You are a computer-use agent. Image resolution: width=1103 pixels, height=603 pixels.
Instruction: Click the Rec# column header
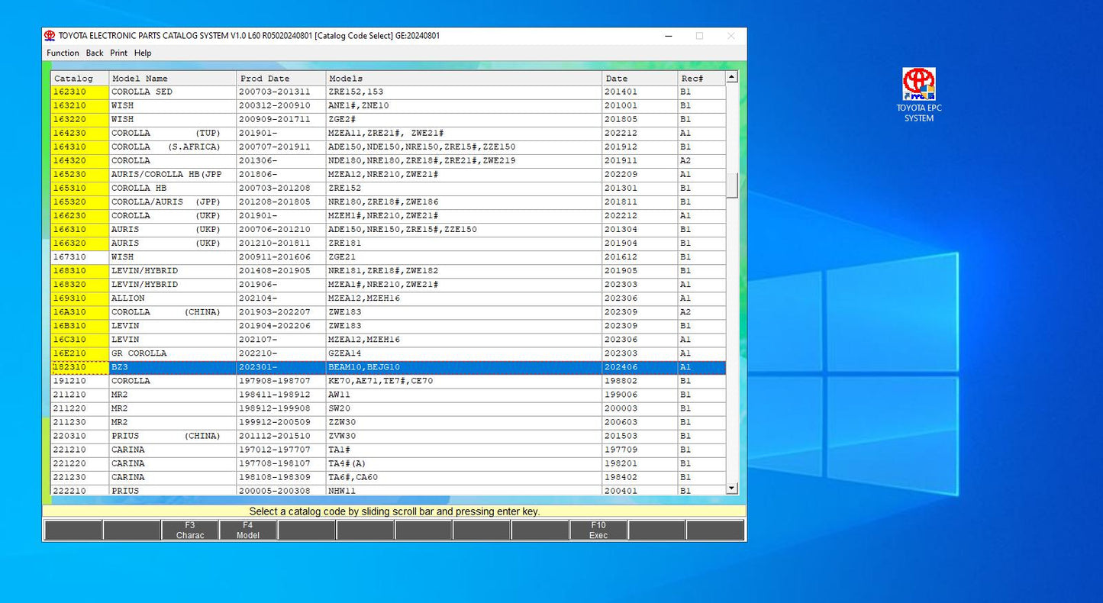[701, 78]
